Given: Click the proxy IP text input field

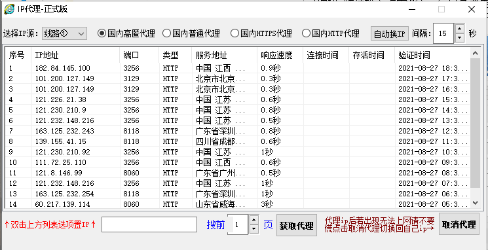Looking at the screenshot, I should coord(149,224).
